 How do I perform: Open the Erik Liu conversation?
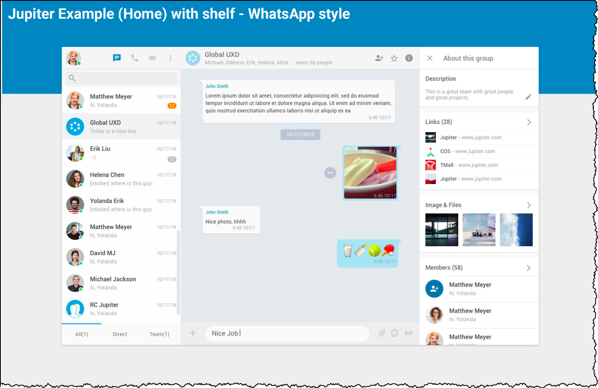(121, 153)
